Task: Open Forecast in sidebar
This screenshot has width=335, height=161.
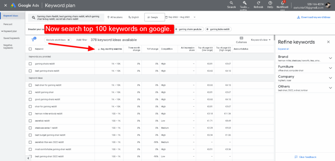Action: click(8, 24)
